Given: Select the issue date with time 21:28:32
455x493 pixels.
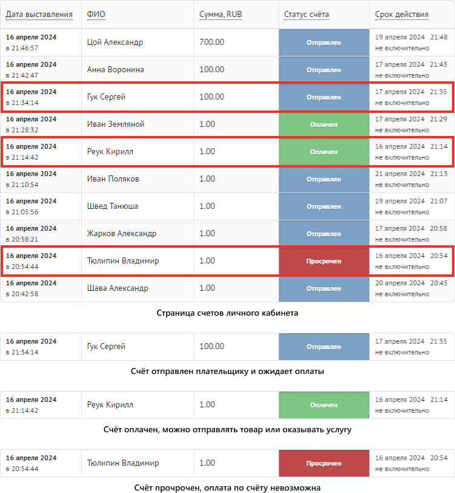Looking at the screenshot, I should point(31,124).
